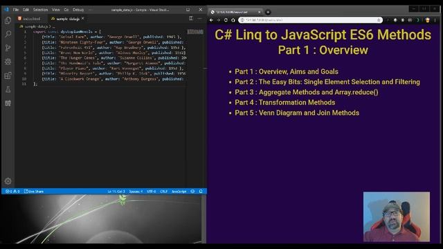Open the Debug view in activity bar

[x=8, y=62]
